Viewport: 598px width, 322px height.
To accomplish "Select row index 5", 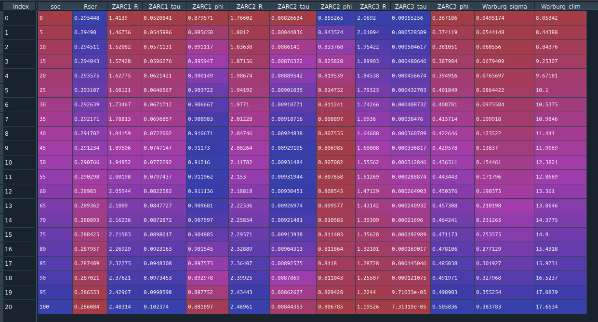I will [x=19, y=90].
